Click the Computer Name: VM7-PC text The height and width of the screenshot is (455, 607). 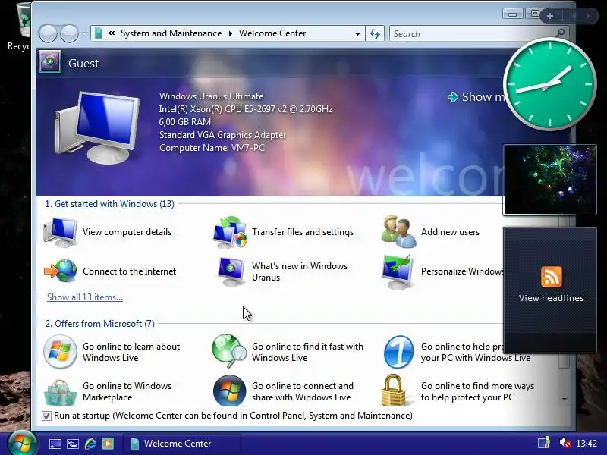pos(212,148)
